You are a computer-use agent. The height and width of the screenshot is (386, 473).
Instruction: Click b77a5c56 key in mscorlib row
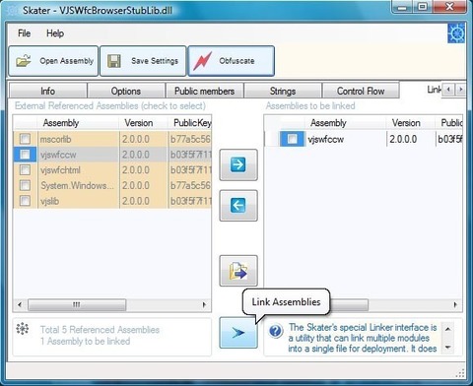(190, 139)
